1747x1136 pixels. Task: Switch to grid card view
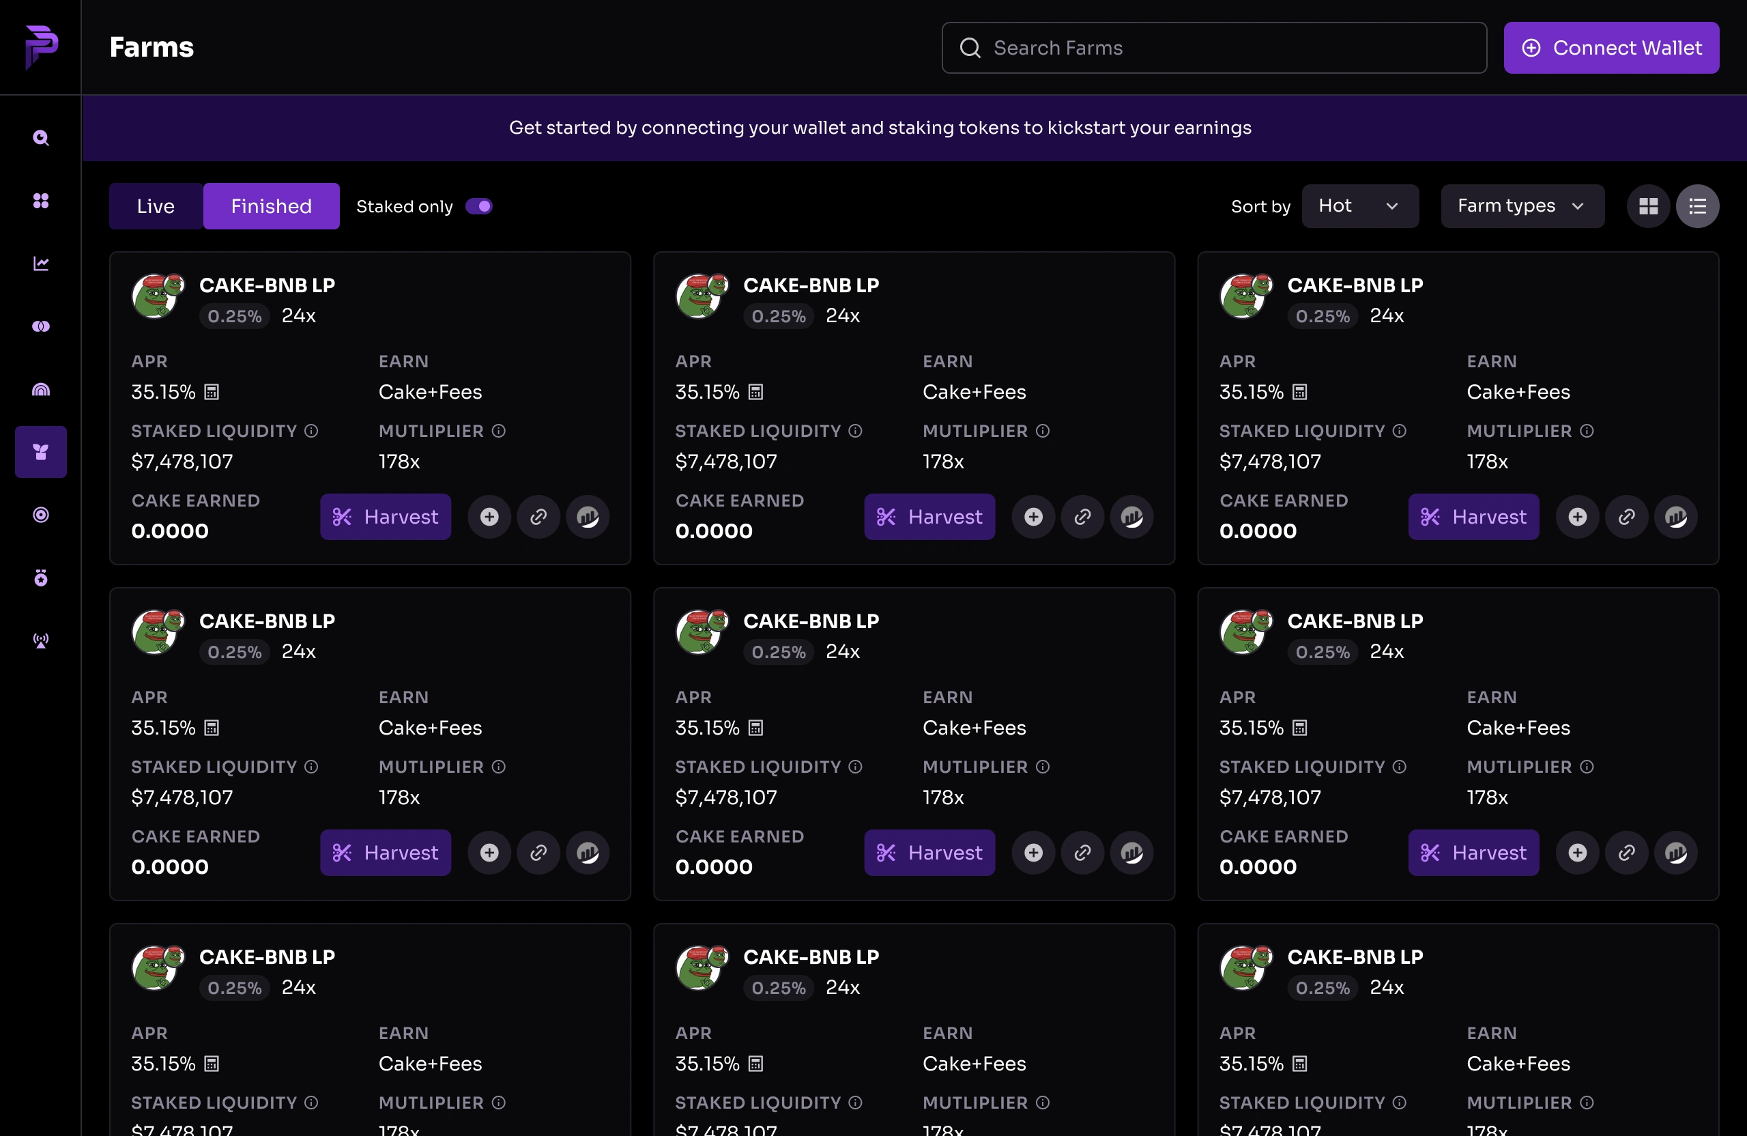click(1648, 206)
